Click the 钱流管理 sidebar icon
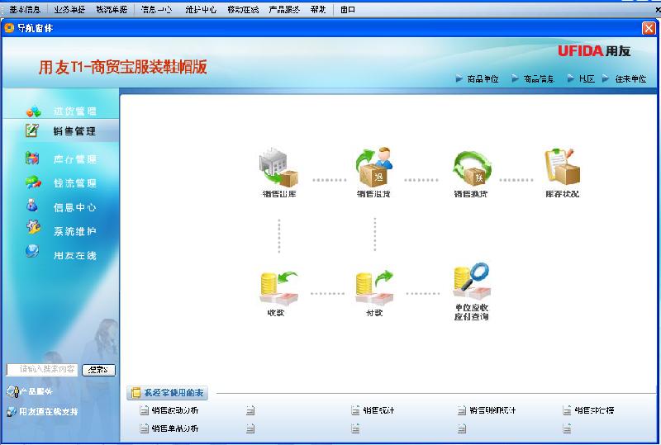The height and width of the screenshot is (445, 661). point(33,182)
